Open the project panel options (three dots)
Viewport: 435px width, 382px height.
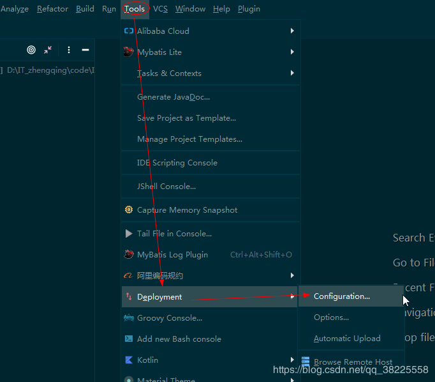click(x=69, y=50)
